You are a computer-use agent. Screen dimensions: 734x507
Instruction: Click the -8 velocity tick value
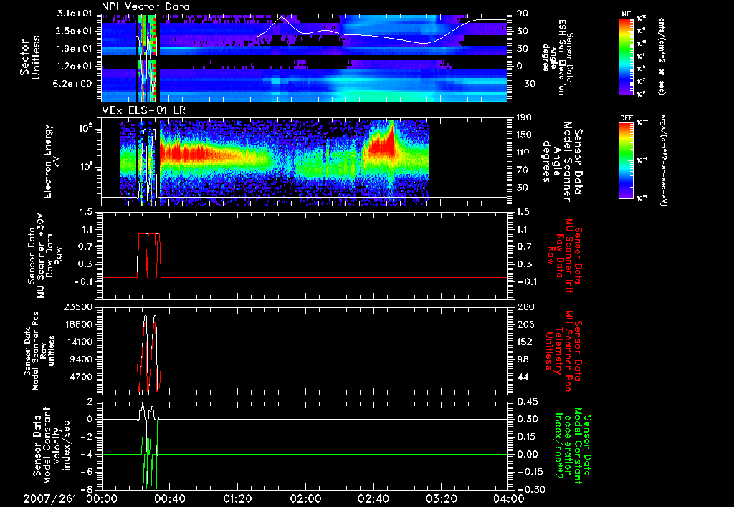[87, 489]
